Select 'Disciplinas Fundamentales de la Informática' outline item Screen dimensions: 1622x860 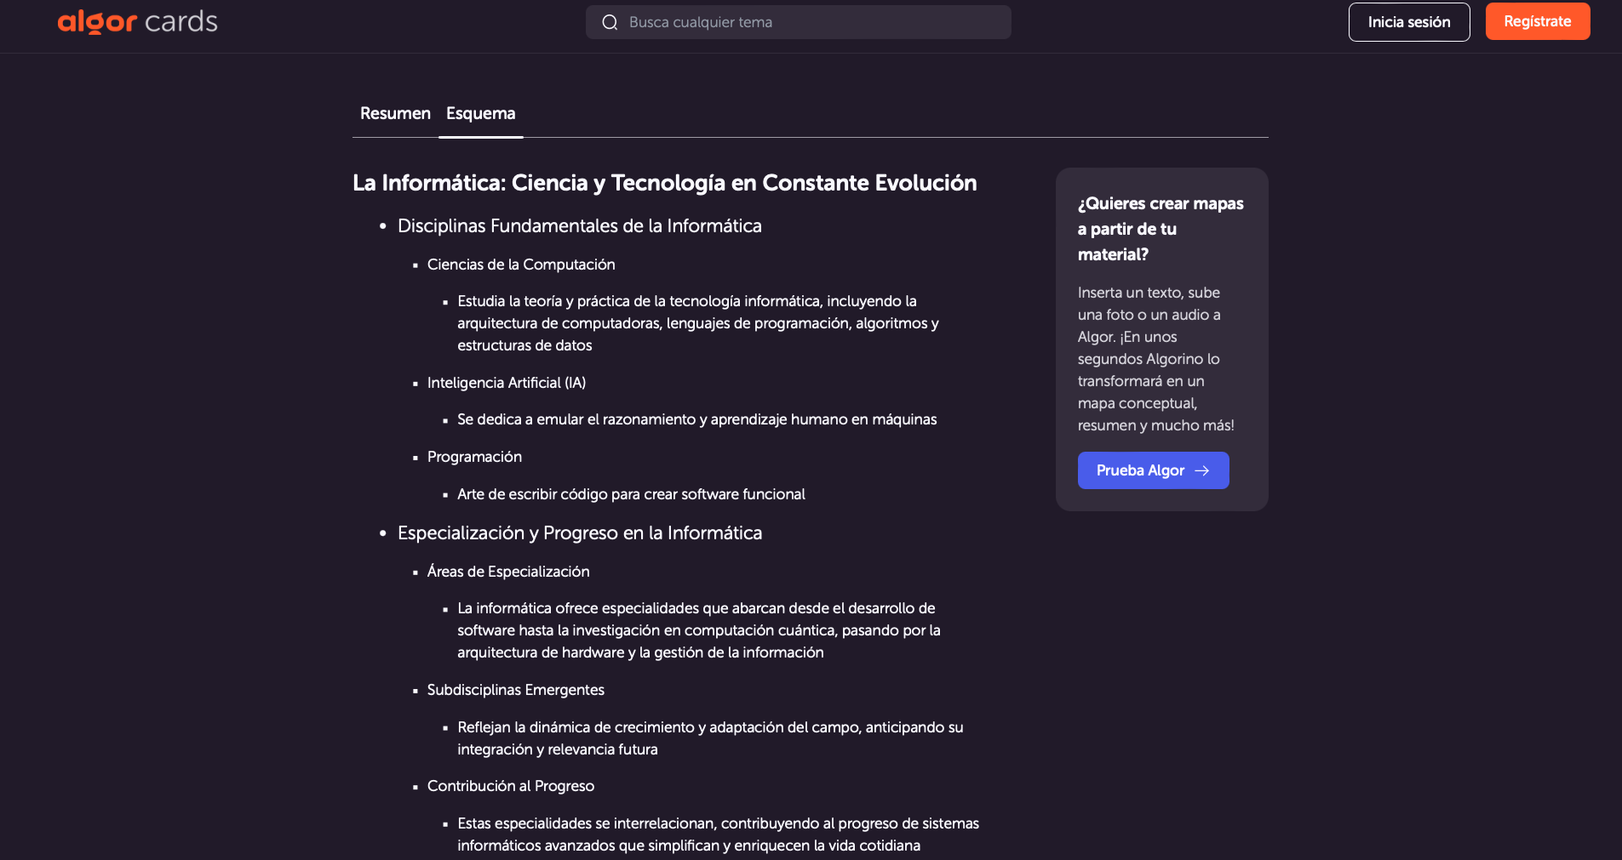[x=579, y=226]
